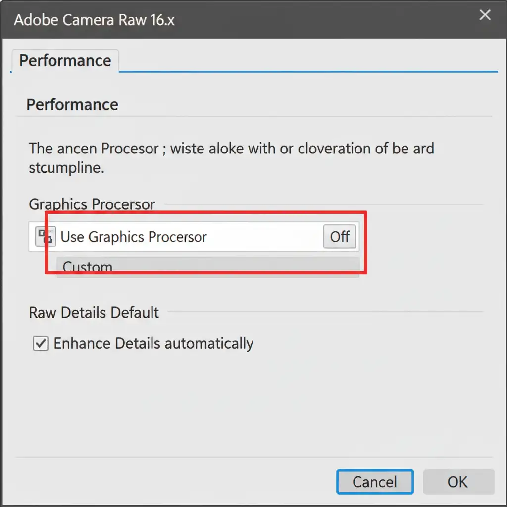507x507 pixels.
Task: Click the Use Graphics Procersor text label
Action: 134,237
